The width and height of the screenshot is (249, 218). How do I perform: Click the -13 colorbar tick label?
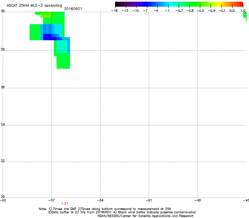point(125,11)
